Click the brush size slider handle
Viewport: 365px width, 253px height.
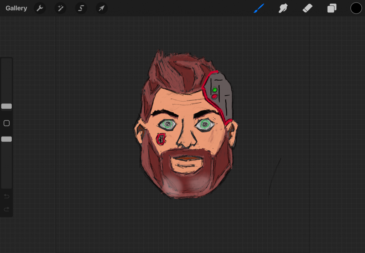coord(6,106)
